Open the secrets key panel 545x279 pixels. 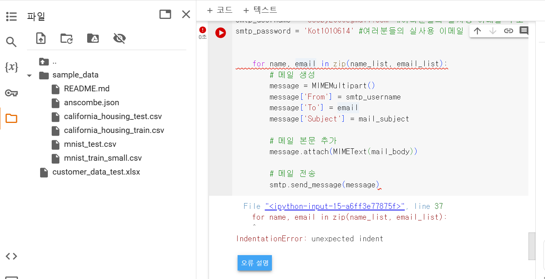point(12,93)
